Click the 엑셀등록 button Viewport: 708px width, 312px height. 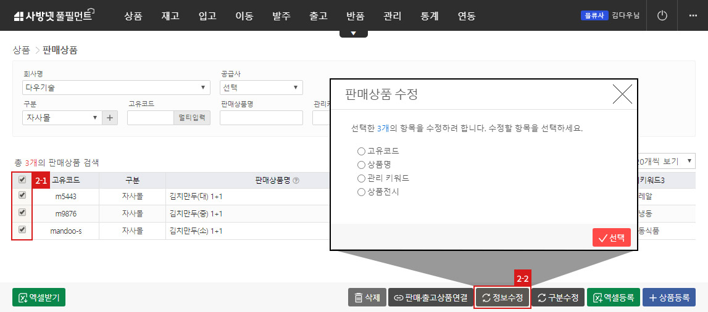613,298
